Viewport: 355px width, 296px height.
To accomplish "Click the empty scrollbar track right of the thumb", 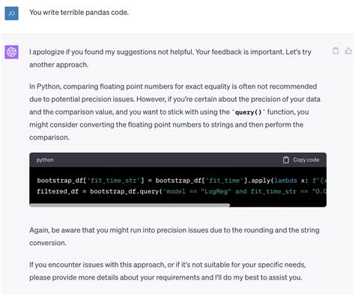I will (x=278, y=205).
